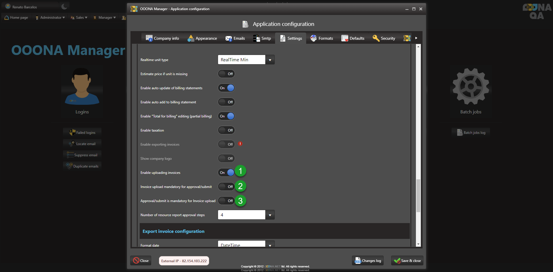Image resolution: width=553 pixels, height=272 pixels.
Task: Open the OOONA tab icon after Security
Action: pyautogui.click(x=407, y=38)
